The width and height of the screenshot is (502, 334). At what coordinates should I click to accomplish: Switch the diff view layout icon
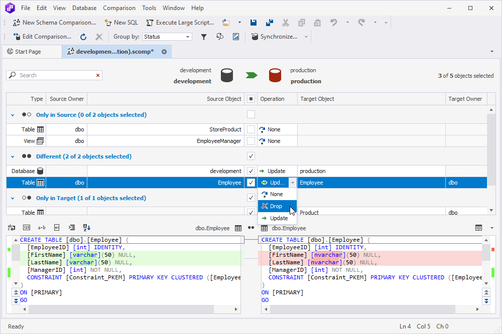pos(478,228)
